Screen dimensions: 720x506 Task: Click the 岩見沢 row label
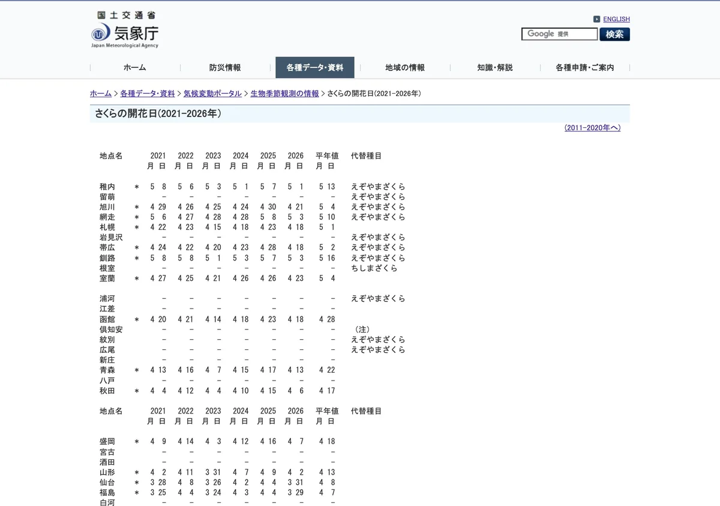pos(111,238)
